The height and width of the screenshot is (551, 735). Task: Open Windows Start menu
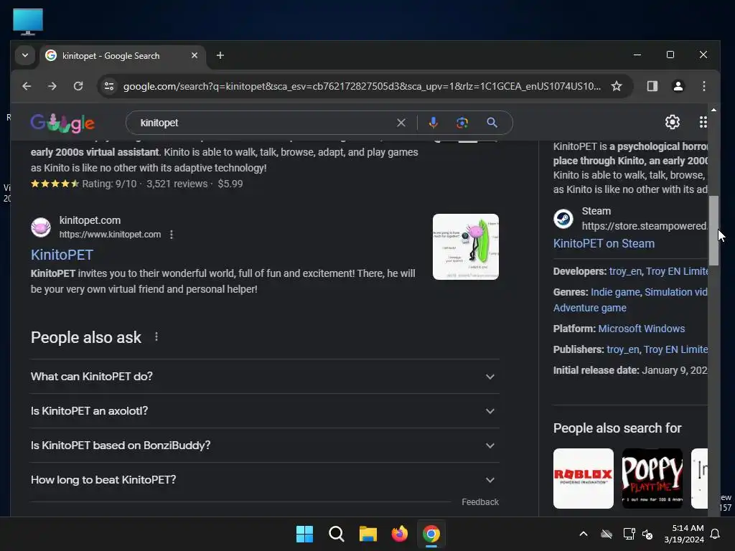click(x=304, y=534)
